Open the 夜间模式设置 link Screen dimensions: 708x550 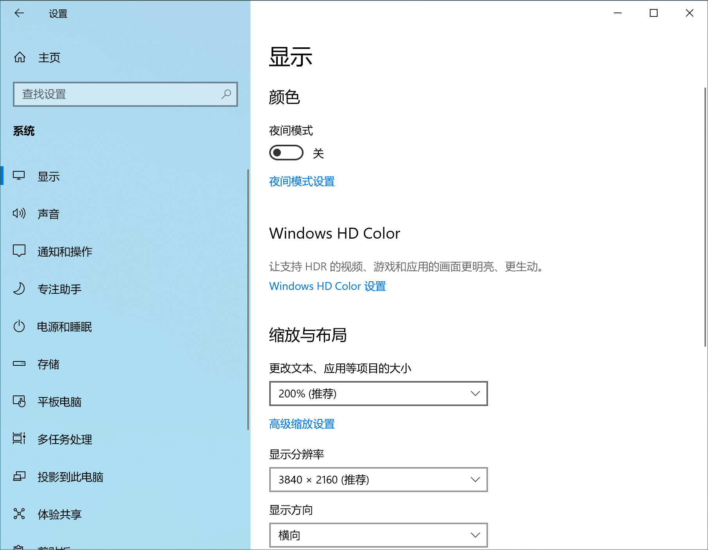(x=302, y=182)
